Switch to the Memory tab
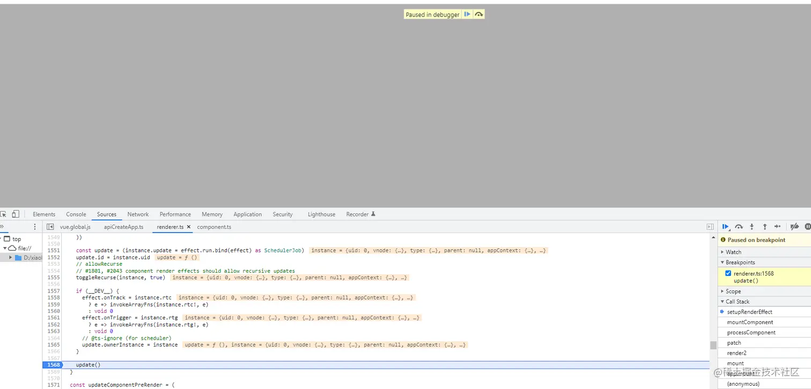This screenshot has height=389, width=811. pos(212,214)
